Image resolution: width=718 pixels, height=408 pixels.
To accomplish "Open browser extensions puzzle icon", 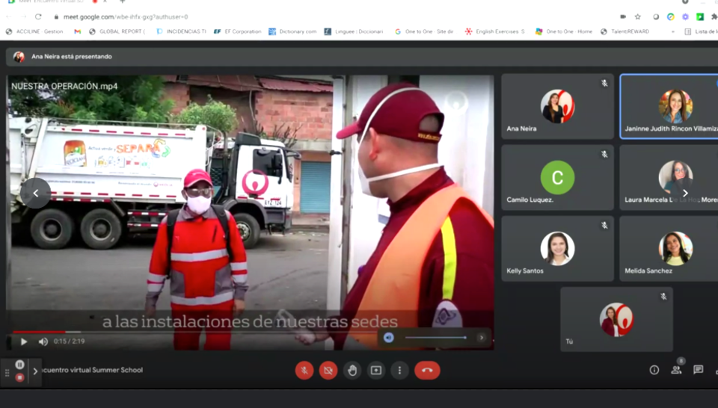I will (x=714, y=17).
